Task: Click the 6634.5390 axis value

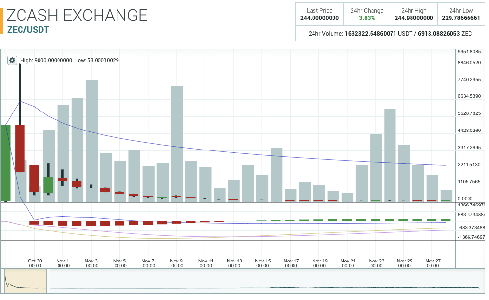Action: [469, 96]
